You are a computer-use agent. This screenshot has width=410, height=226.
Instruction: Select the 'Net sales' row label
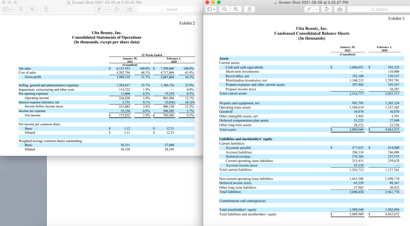pos(25,68)
